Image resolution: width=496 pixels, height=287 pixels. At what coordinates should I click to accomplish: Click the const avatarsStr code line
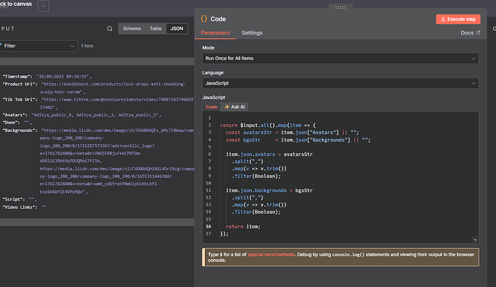click(293, 133)
